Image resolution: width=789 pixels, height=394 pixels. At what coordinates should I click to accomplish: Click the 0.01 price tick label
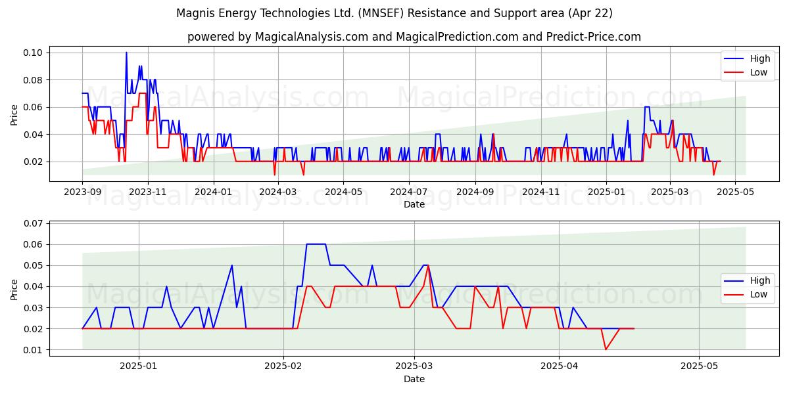pyautogui.click(x=33, y=350)
